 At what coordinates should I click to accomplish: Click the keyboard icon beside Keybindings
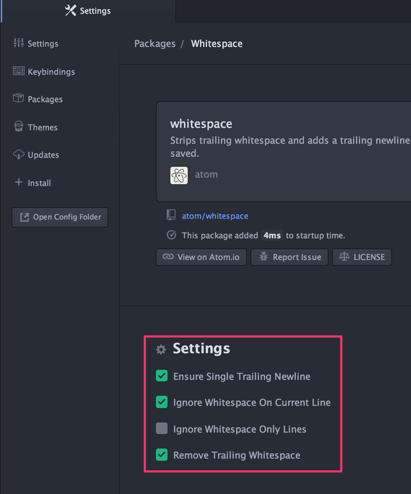(19, 71)
